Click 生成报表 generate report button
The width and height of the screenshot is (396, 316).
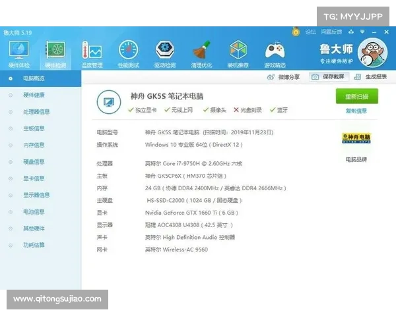point(372,77)
